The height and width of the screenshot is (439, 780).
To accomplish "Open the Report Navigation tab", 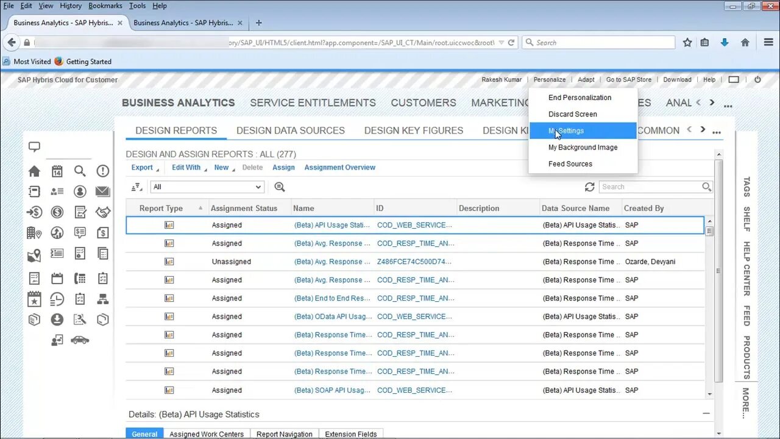I will click(x=285, y=434).
